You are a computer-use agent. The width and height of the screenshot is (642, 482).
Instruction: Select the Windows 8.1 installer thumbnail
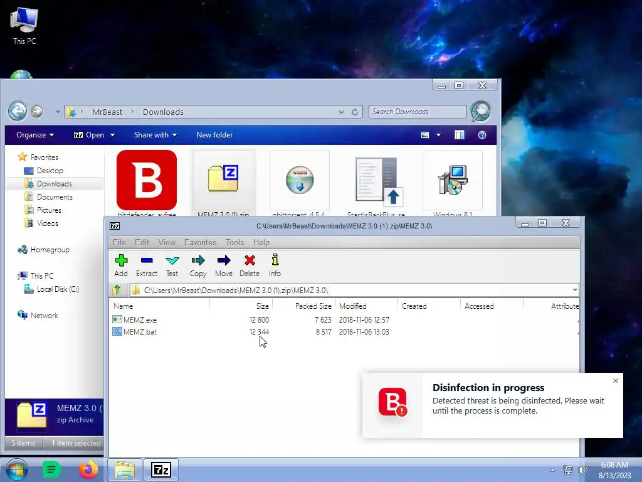click(x=453, y=180)
